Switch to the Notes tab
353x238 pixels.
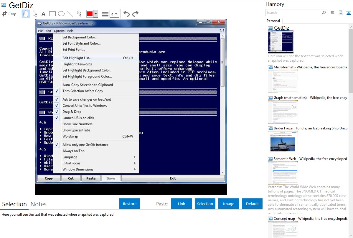(38, 204)
